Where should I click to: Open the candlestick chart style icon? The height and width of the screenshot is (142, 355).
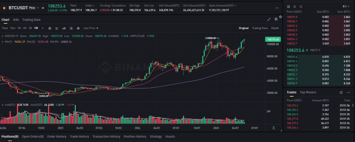[x=64, y=28]
